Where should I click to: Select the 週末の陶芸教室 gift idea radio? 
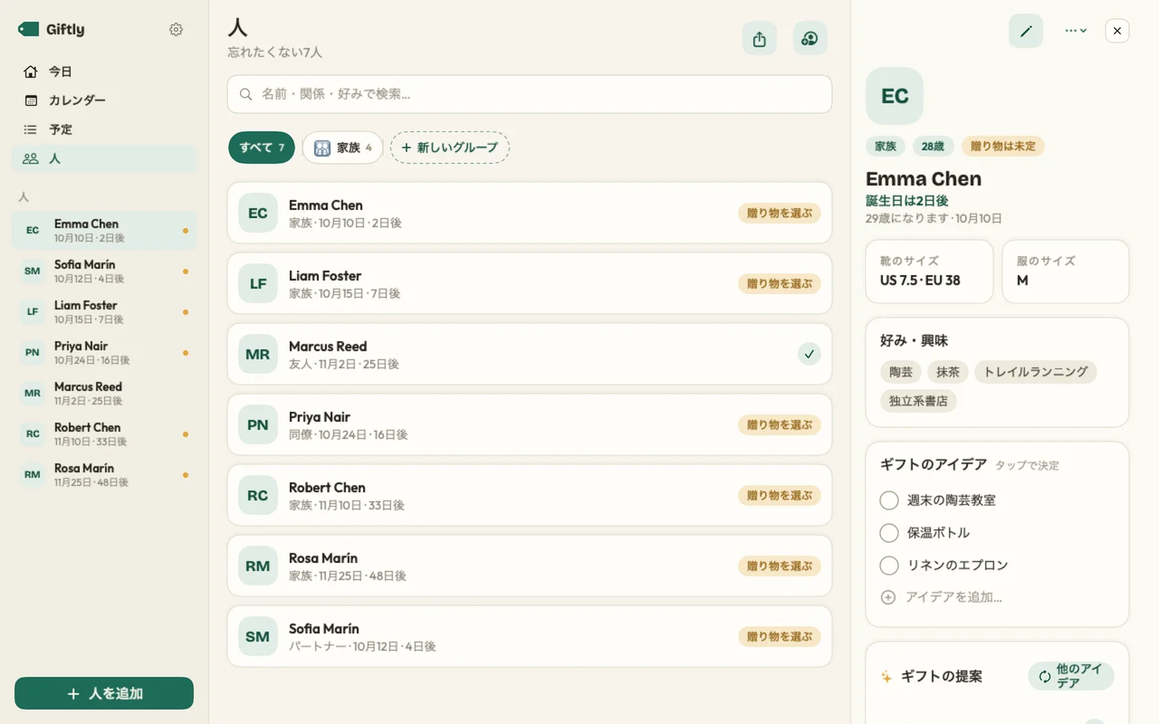tap(889, 500)
